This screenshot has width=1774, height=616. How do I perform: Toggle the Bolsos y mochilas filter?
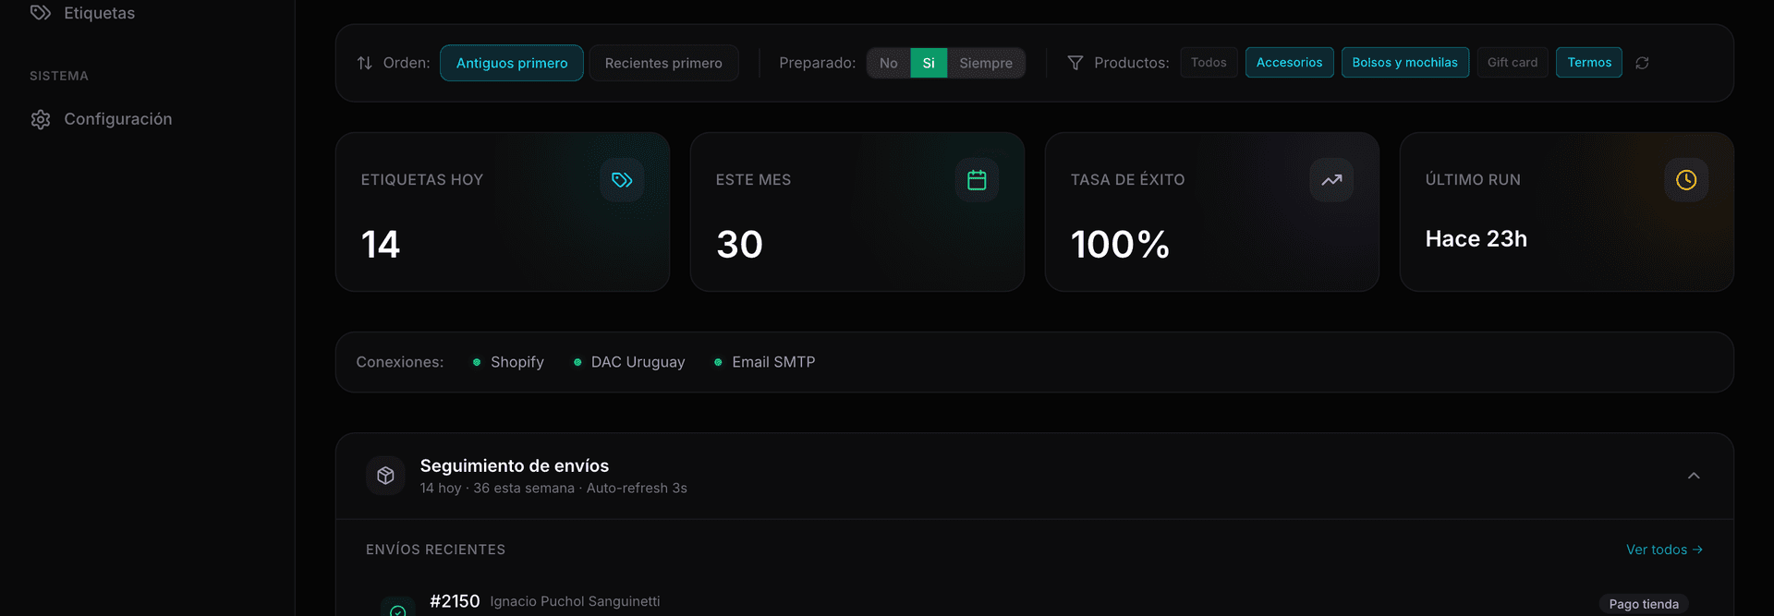(1405, 62)
